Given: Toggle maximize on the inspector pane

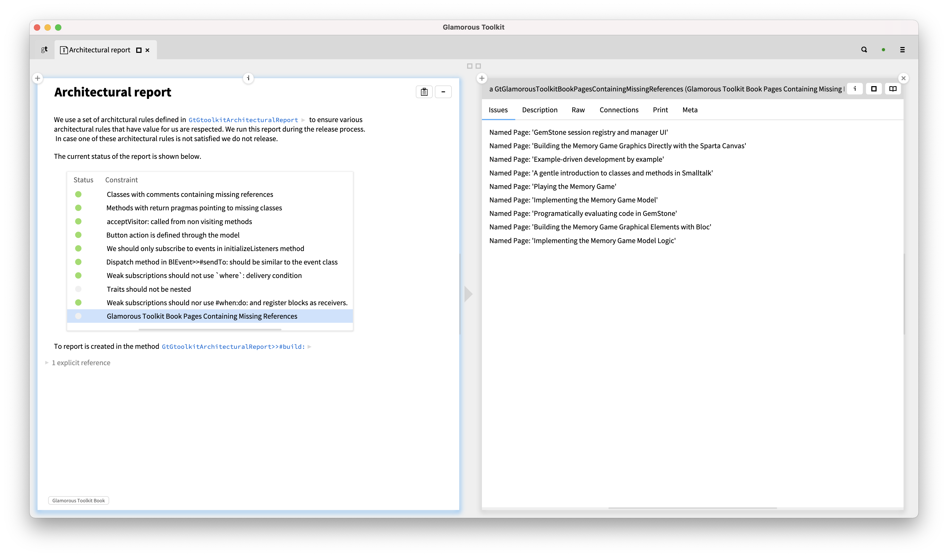Looking at the screenshot, I should [x=873, y=89].
